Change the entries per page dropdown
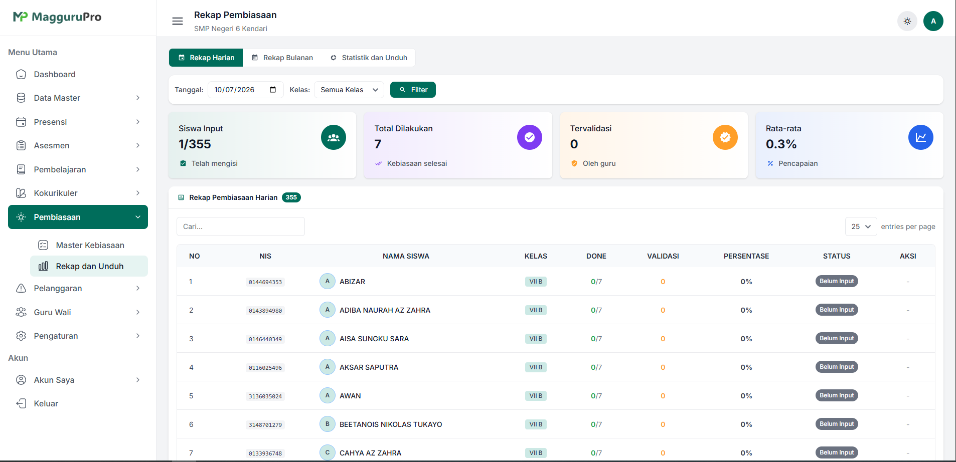The height and width of the screenshot is (462, 956). (x=861, y=226)
